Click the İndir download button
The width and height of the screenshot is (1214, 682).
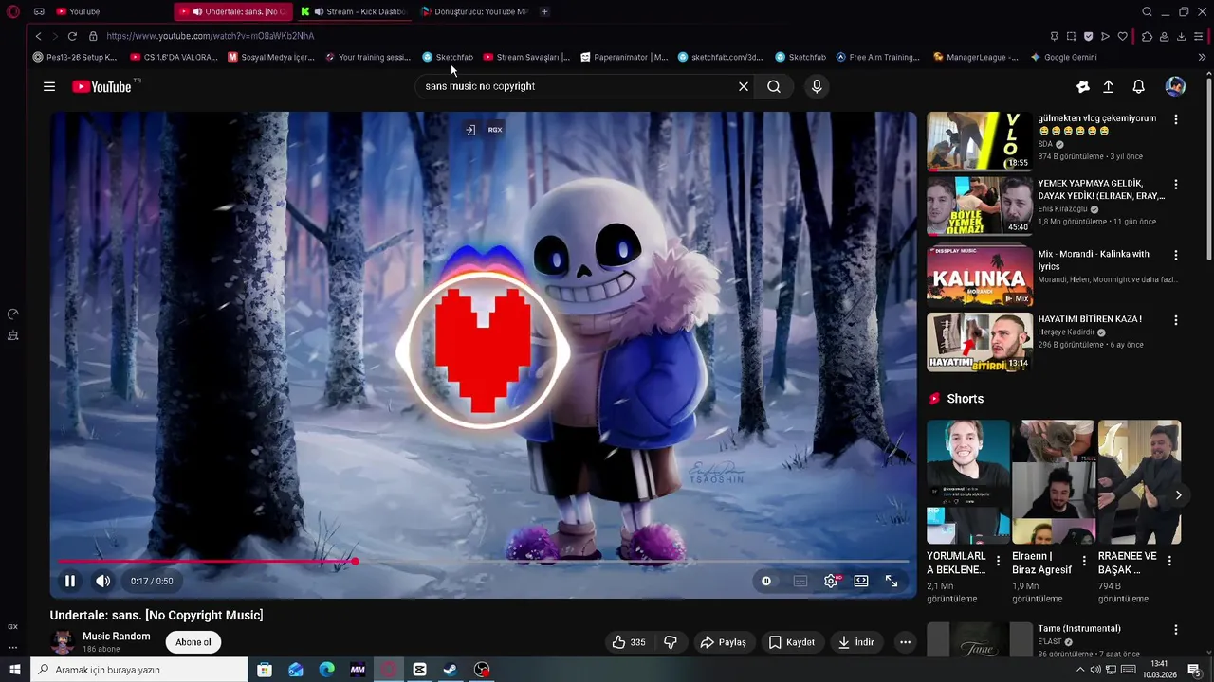[855, 642]
